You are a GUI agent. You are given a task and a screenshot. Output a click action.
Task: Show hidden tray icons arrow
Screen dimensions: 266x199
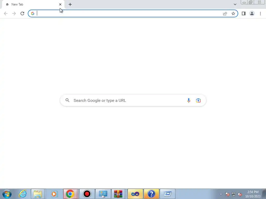(221, 194)
